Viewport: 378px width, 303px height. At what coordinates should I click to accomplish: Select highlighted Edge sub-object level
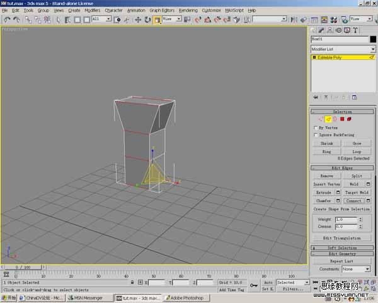[328, 119]
